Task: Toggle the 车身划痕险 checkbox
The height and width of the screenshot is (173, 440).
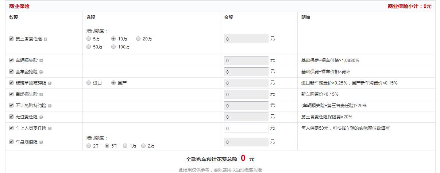Action: pyautogui.click(x=11, y=142)
